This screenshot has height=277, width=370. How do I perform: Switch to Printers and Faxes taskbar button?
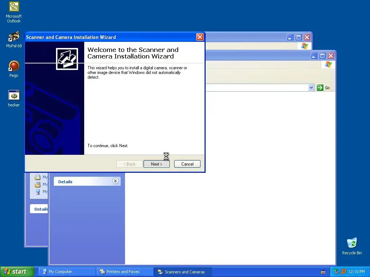[x=125, y=272]
